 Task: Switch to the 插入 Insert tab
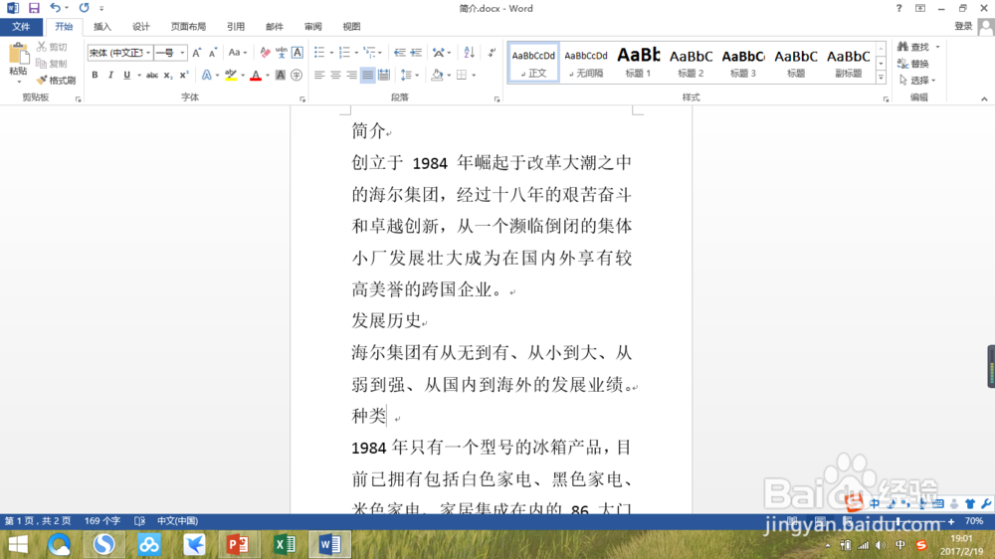102,27
